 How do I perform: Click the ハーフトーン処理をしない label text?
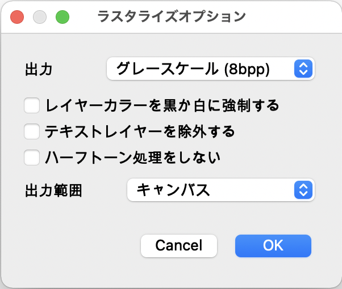click(x=132, y=158)
